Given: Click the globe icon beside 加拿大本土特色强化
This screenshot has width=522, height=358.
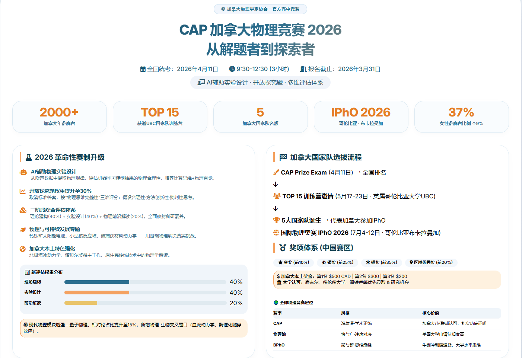Looking at the screenshot, I should [x=23, y=249].
